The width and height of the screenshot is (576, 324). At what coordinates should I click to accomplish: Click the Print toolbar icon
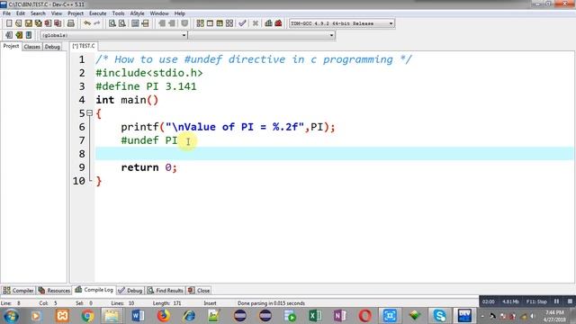(71, 23)
